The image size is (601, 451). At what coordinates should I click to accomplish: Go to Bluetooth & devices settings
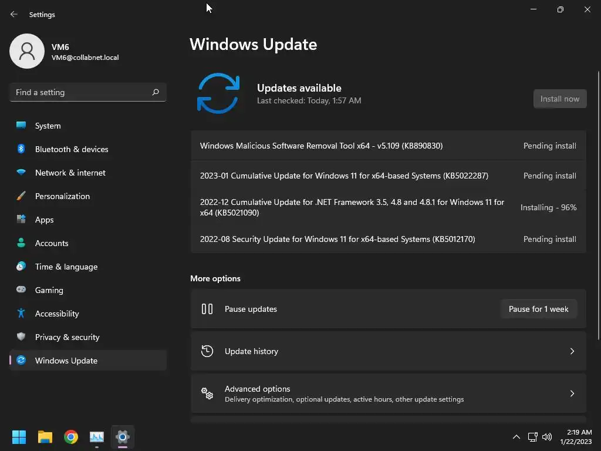(88, 149)
